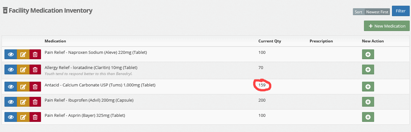This screenshot has width=411, height=132.
Task: Edit the loratadine (Claritin) entry
Action: 23,70
